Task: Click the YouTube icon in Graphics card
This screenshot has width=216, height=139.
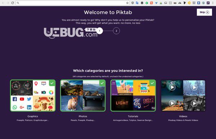Action: 22,99
